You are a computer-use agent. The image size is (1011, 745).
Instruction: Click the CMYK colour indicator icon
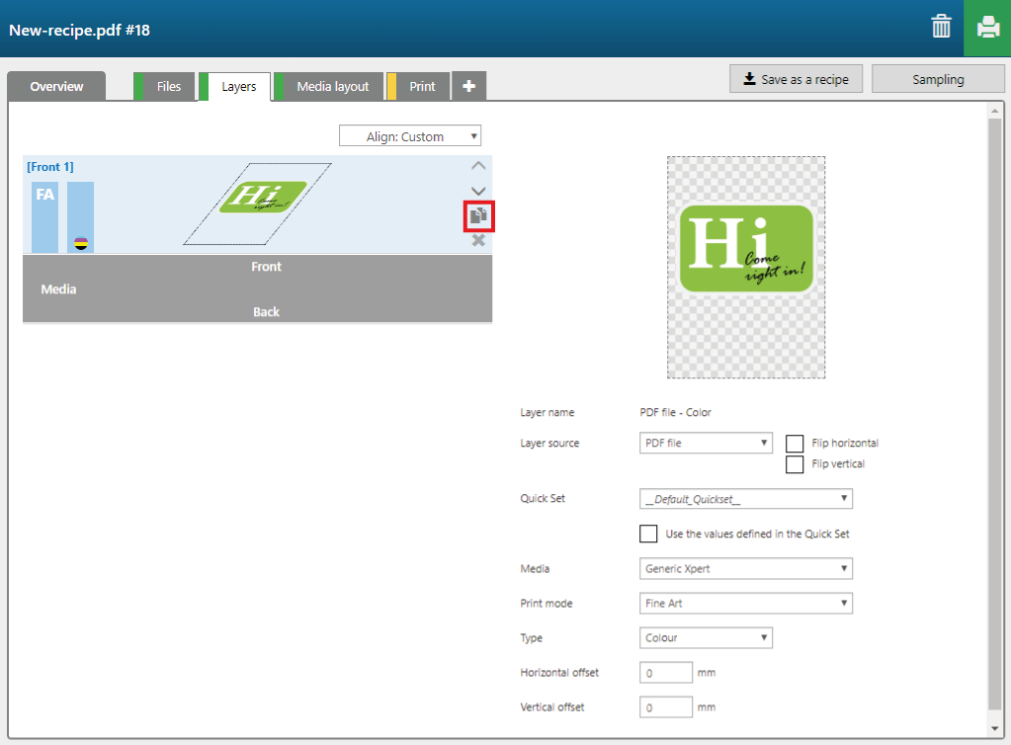(x=81, y=243)
